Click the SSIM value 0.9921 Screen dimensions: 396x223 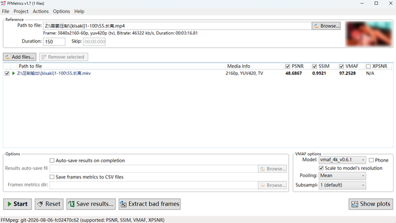click(x=319, y=73)
